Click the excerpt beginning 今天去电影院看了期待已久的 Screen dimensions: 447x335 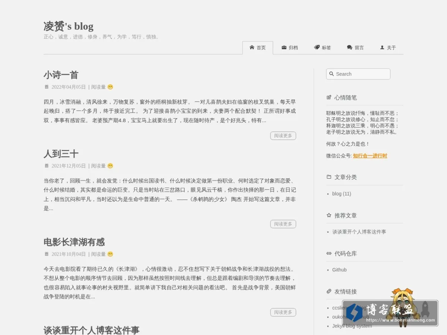click(x=170, y=283)
